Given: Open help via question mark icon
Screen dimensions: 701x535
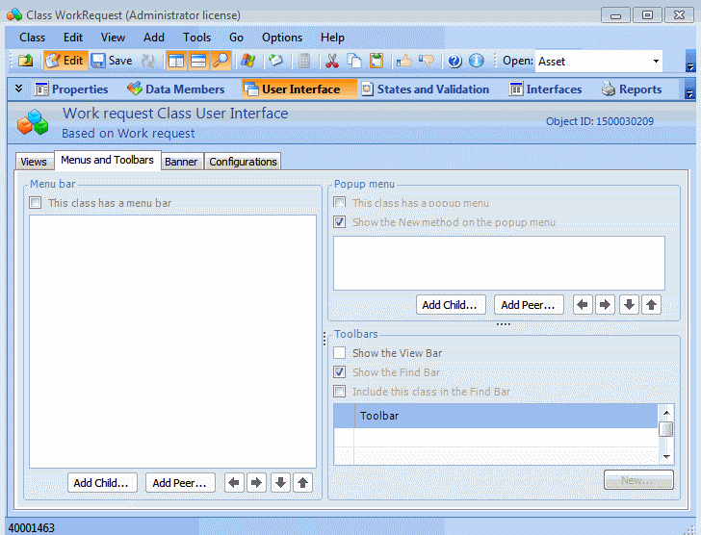Looking at the screenshot, I should [x=454, y=61].
